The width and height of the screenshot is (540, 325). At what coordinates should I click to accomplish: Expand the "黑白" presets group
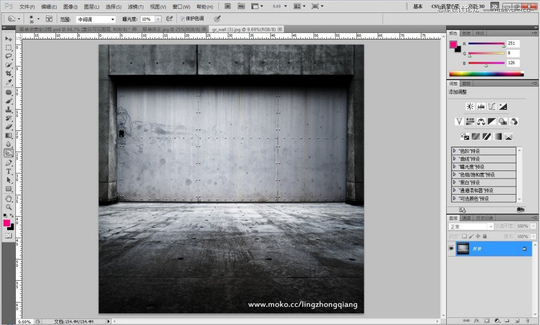click(454, 183)
